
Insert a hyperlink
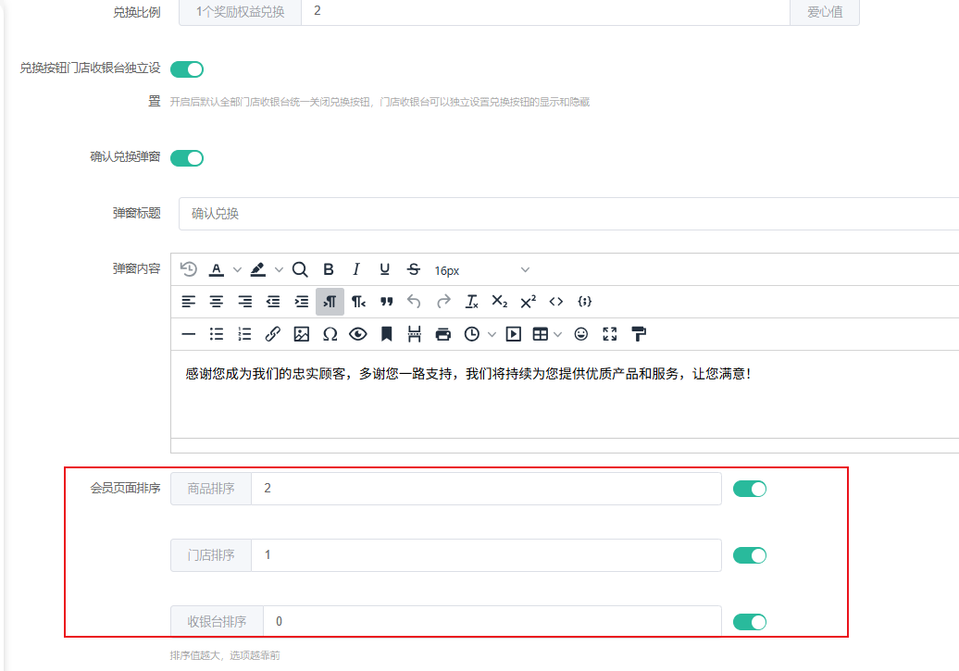(273, 334)
